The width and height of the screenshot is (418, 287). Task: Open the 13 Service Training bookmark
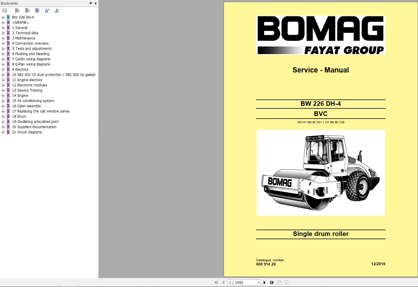click(27, 90)
